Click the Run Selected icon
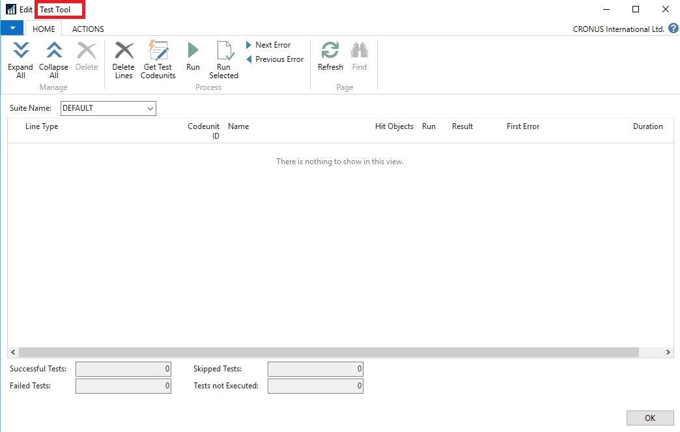The image size is (680, 432). tap(223, 51)
